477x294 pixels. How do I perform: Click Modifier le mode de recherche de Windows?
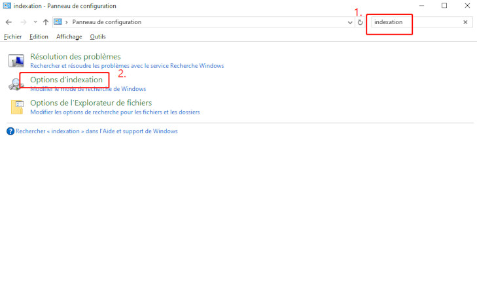coord(88,89)
